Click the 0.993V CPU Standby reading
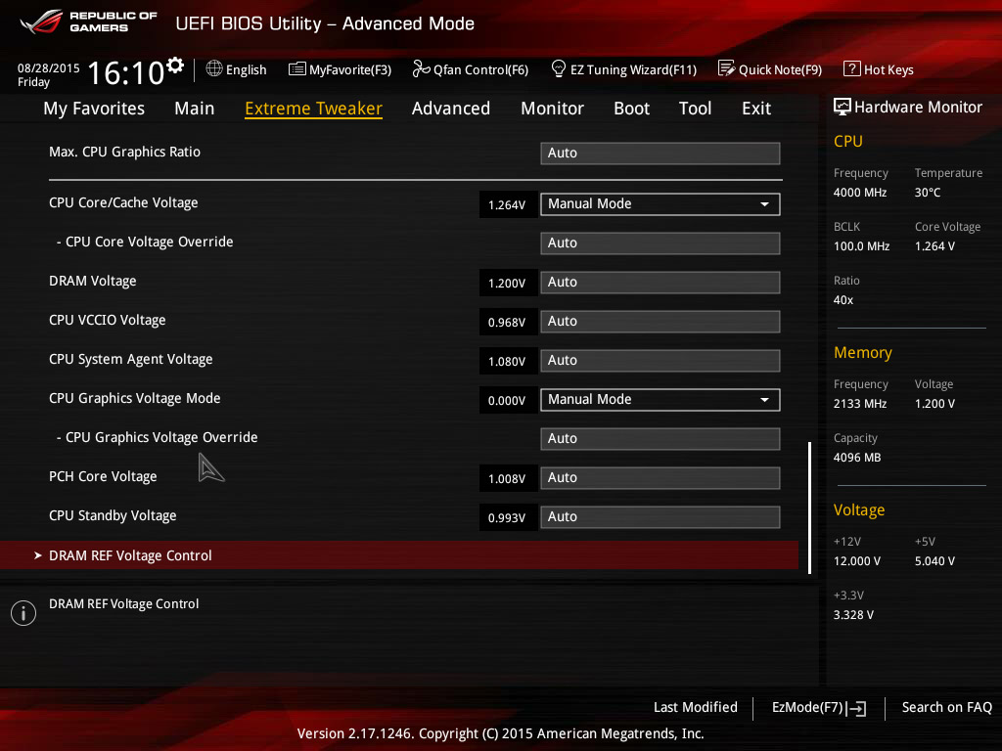 pyautogui.click(x=507, y=518)
